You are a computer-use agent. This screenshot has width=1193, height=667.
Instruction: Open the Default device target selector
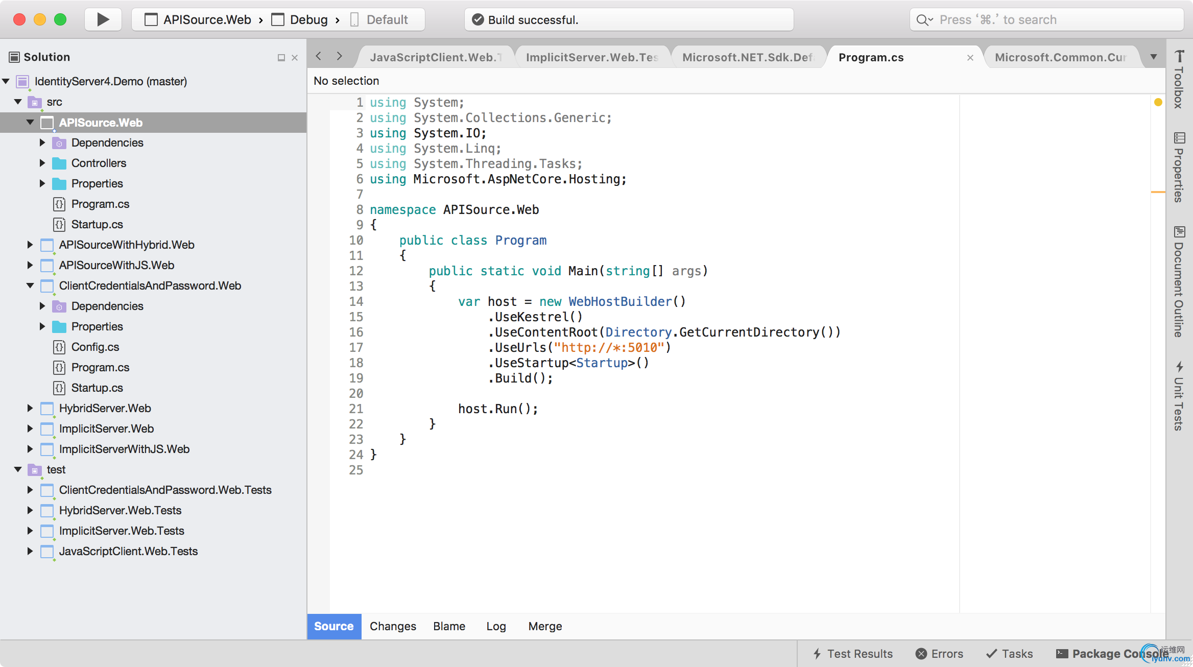[379, 19]
